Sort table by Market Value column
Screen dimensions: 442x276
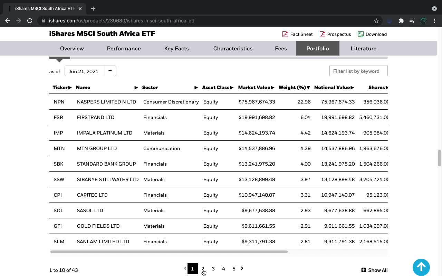pos(256,87)
